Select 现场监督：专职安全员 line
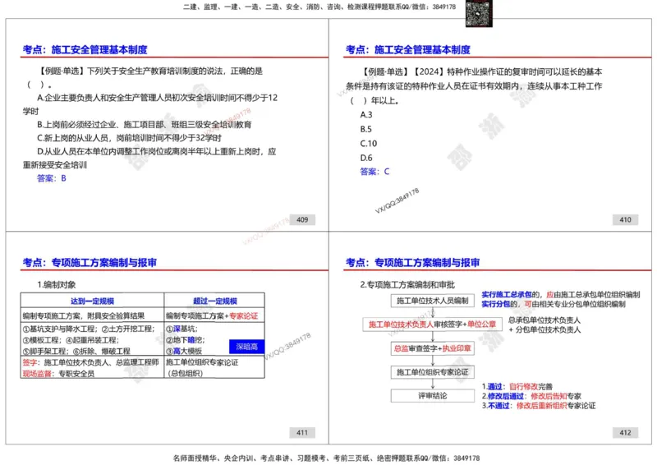The width and height of the screenshot is (657, 465). (58, 374)
